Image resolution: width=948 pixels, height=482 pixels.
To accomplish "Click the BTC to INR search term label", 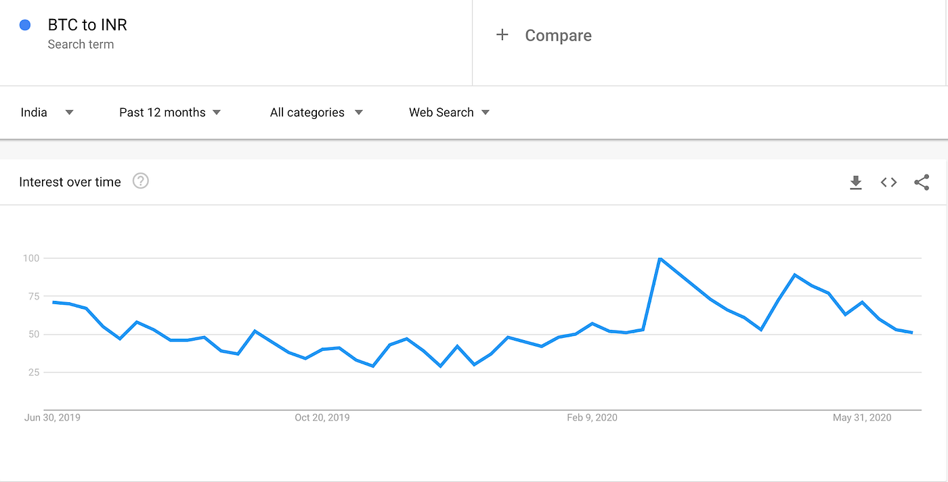I will [x=87, y=24].
